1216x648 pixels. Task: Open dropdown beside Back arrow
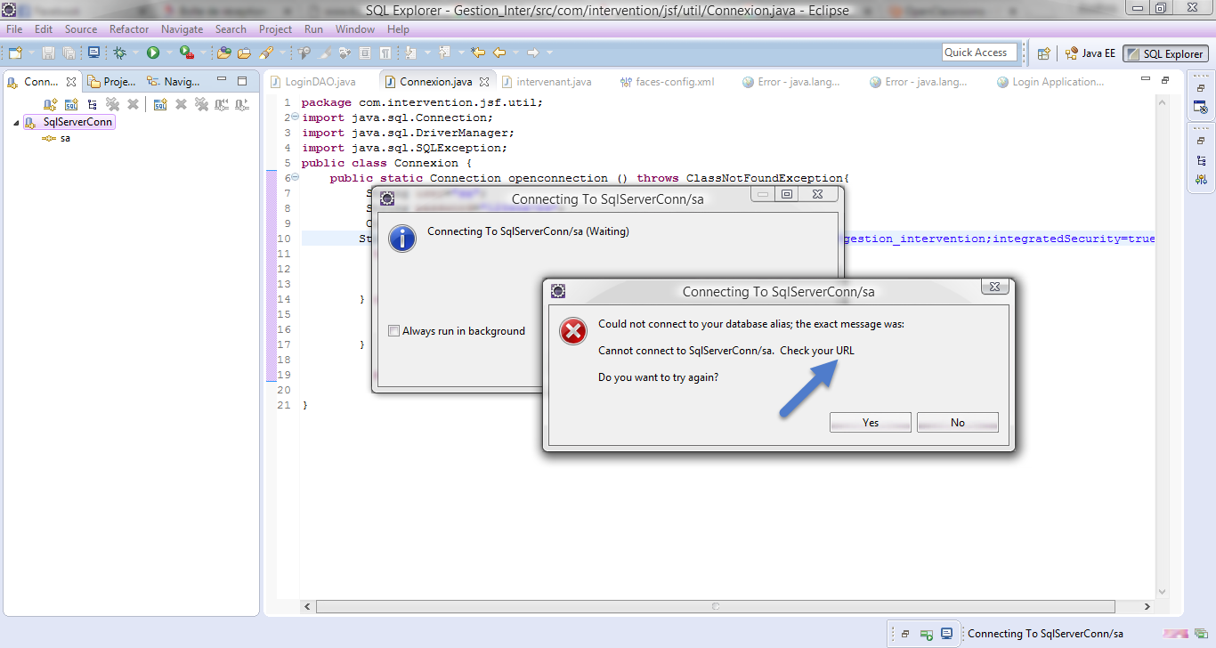pos(515,53)
